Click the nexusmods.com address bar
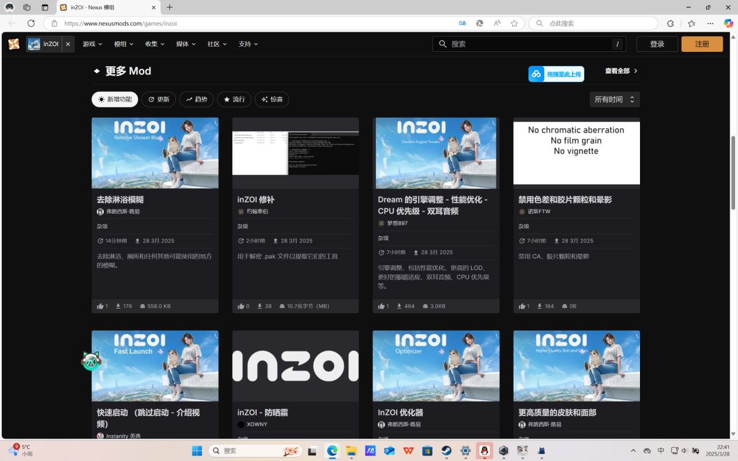This screenshot has height=461, width=738. (254, 24)
